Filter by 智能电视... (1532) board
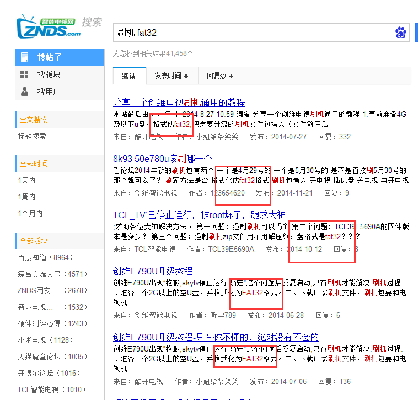 [52, 307]
